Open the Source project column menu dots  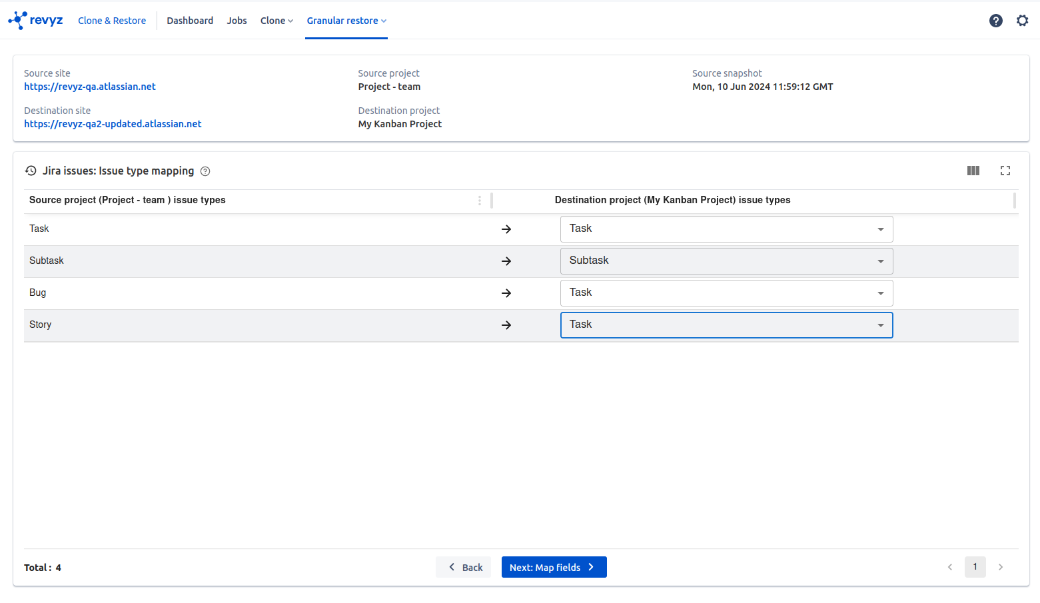[x=480, y=201]
